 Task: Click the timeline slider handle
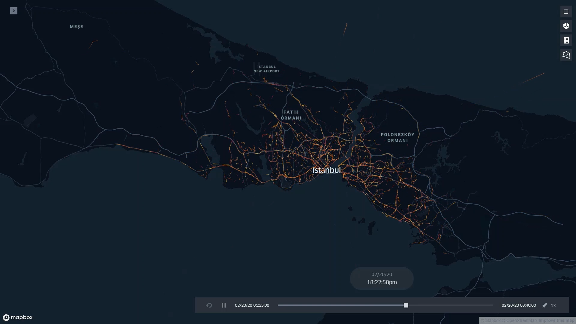point(406,305)
